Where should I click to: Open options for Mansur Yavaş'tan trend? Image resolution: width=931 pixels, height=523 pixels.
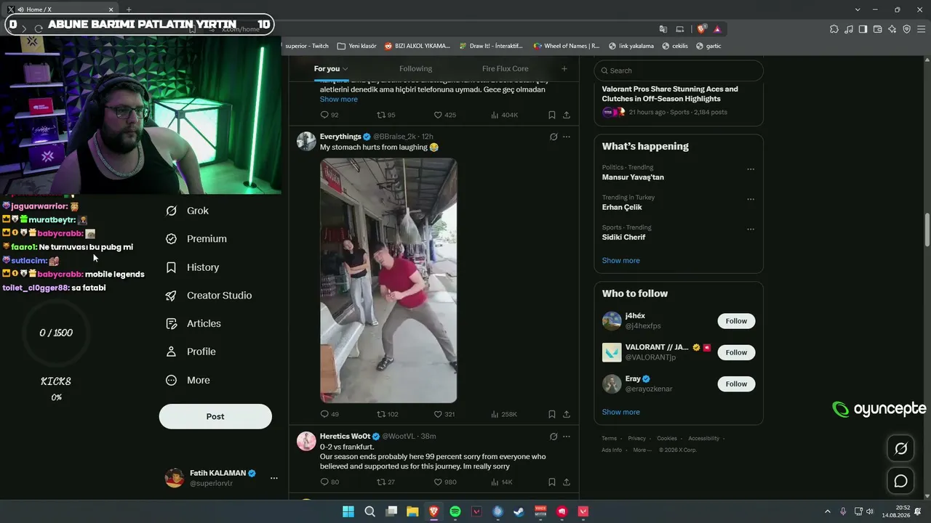[x=751, y=169]
